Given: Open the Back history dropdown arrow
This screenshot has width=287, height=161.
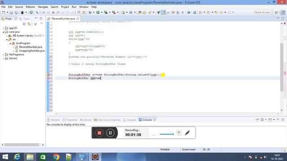Looking at the screenshot, I should 225,13.
